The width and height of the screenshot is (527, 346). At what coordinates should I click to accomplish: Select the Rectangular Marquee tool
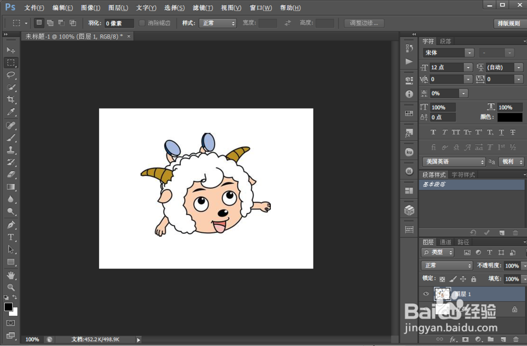coord(11,63)
